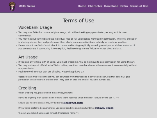The height and width of the screenshot is (118, 157).
Task: Click the 'You may not repost official art' bullet
Action: pos(78,67)
